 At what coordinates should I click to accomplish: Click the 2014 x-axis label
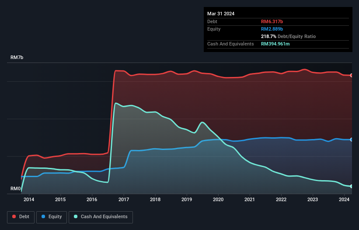29,199
